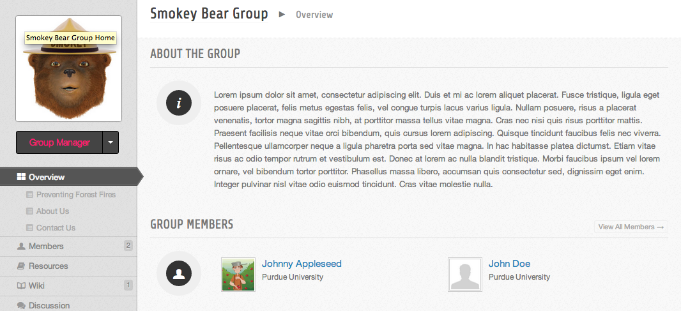Open John Doe's profile link
The image size is (681, 311).
(x=509, y=264)
